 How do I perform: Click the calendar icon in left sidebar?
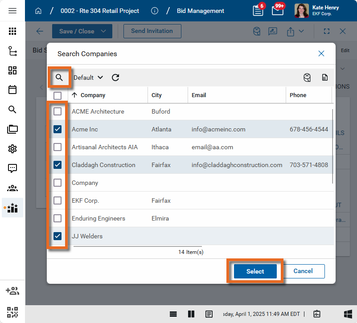[x=12, y=90]
